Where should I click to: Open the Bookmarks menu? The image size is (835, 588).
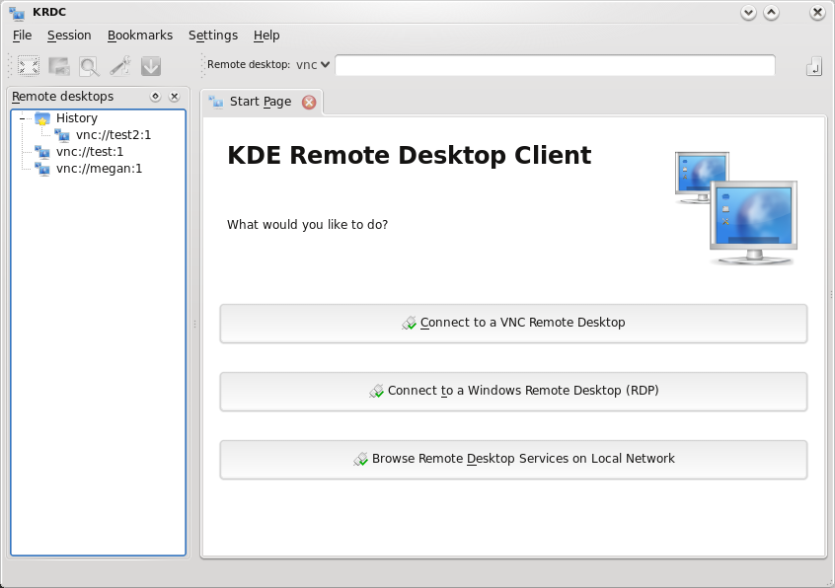[140, 36]
